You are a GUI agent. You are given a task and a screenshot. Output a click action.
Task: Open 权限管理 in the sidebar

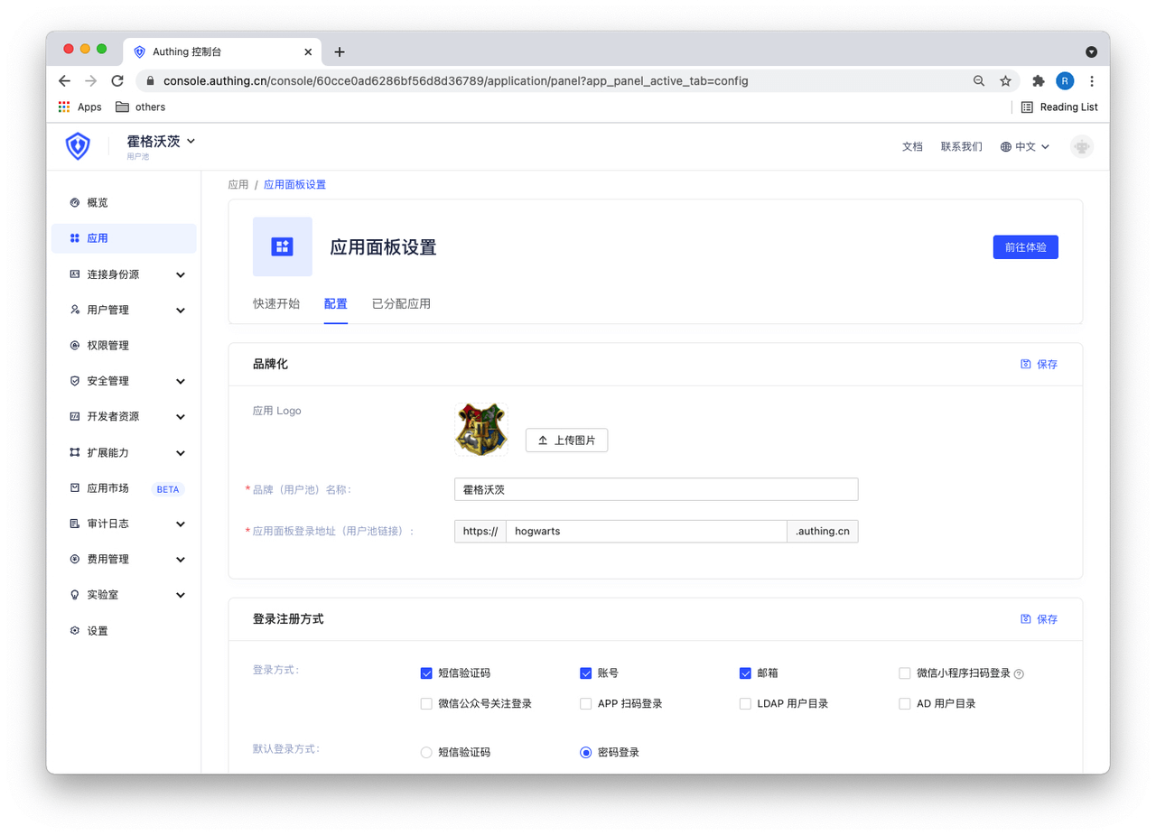point(107,346)
